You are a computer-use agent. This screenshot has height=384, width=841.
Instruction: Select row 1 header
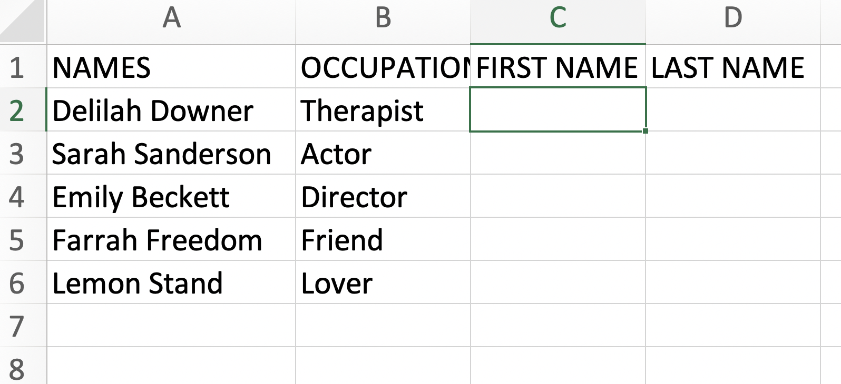tap(23, 67)
